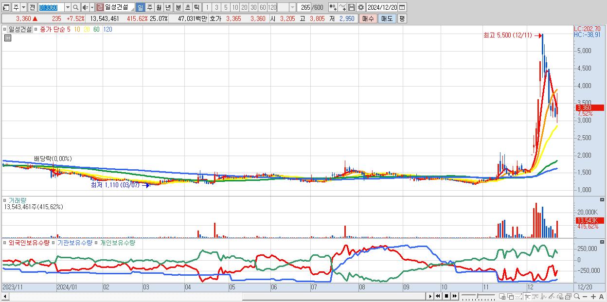
Task: Select the 일 daily period tab
Action: tap(140, 7)
